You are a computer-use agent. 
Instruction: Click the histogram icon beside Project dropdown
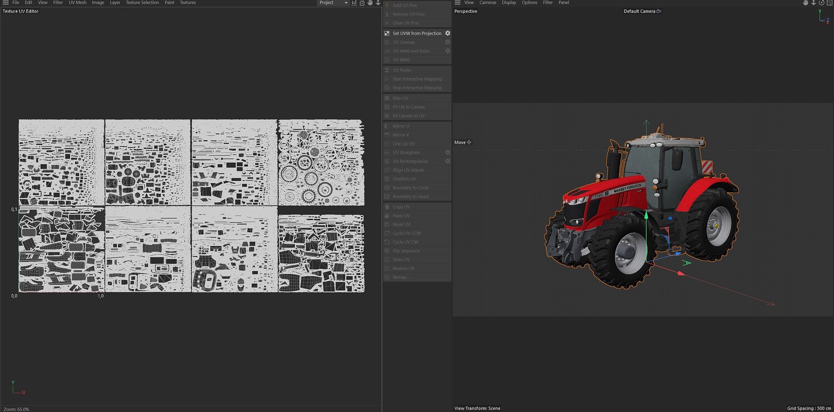(x=354, y=3)
